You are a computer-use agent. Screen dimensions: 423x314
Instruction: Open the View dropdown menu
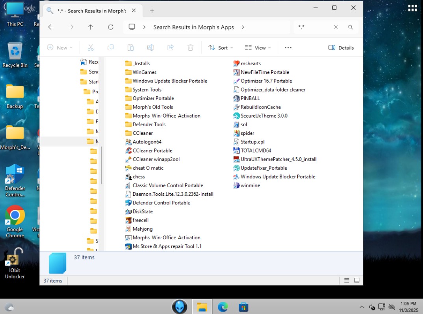point(258,48)
